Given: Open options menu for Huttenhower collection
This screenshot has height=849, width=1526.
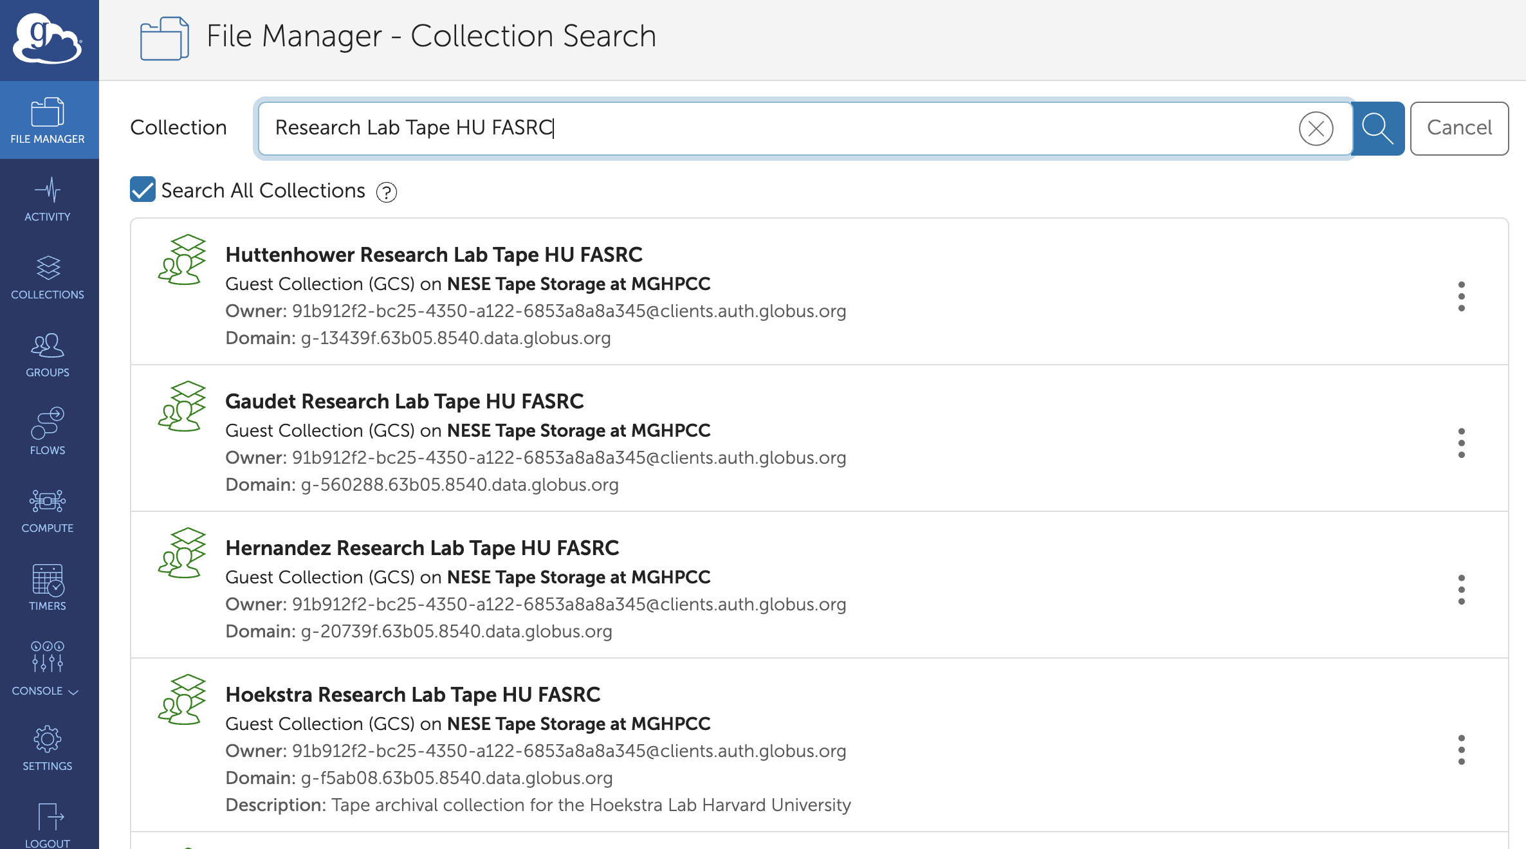Looking at the screenshot, I should tap(1461, 297).
